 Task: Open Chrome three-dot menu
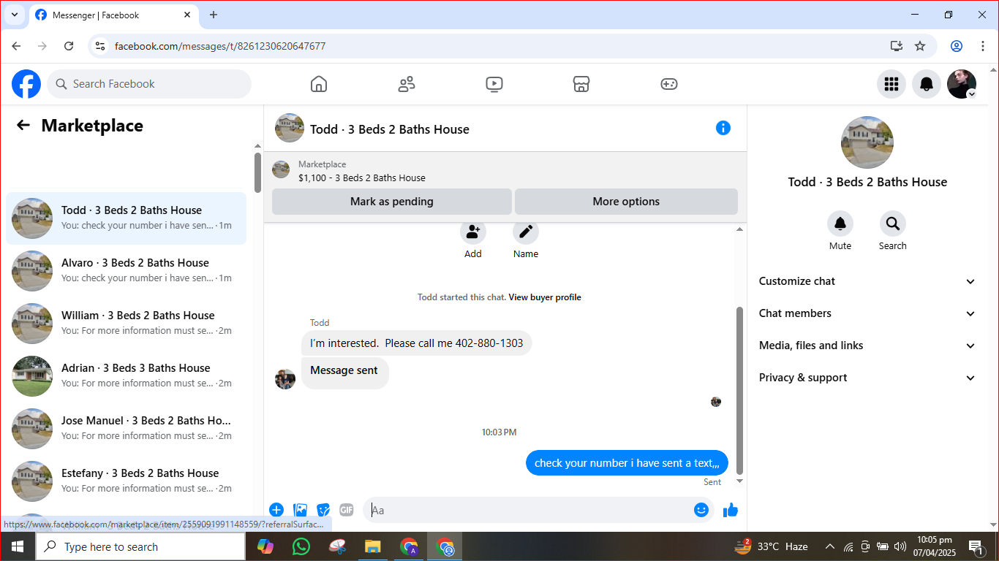point(983,46)
